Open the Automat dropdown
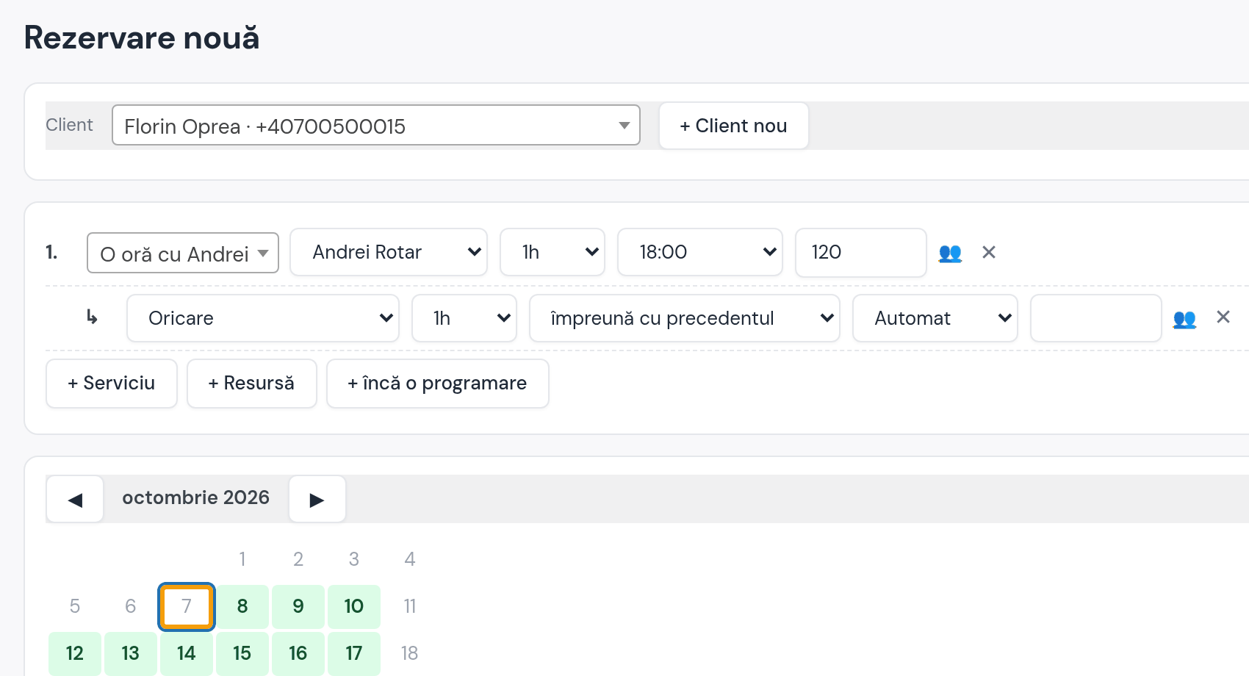The image size is (1249, 676). [x=935, y=318]
